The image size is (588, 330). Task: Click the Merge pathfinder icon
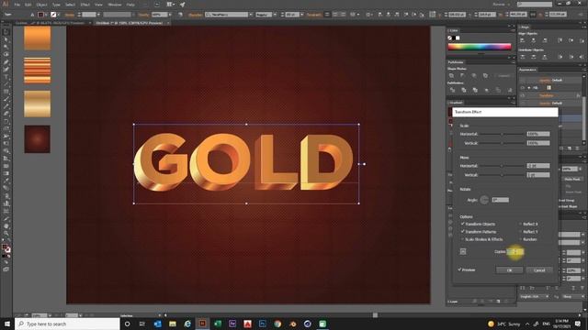[475, 90]
